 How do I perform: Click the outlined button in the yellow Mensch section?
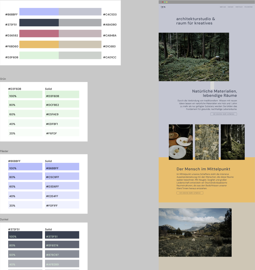click(x=190, y=193)
